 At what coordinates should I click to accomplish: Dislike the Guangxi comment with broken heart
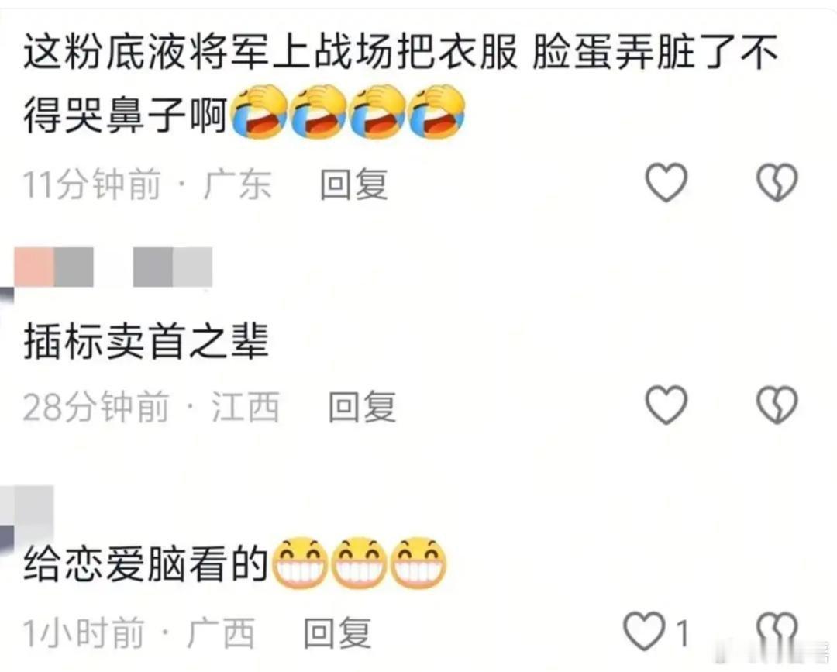pyautogui.click(x=777, y=633)
